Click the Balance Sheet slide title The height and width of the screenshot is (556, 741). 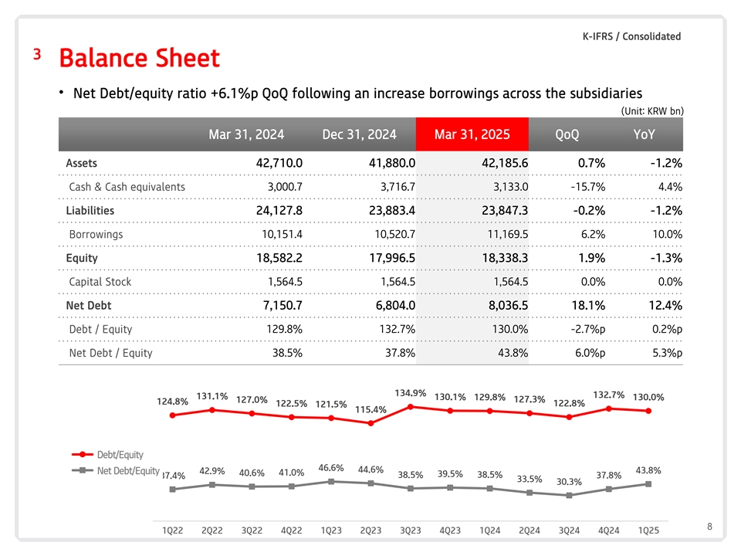pyautogui.click(x=139, y=58)
